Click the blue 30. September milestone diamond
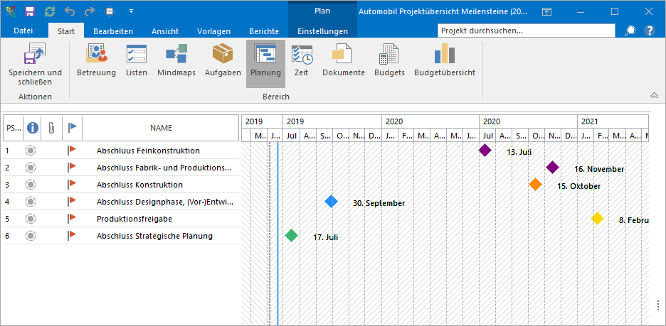Screen dimensions: 666x326 coord(332,202)
